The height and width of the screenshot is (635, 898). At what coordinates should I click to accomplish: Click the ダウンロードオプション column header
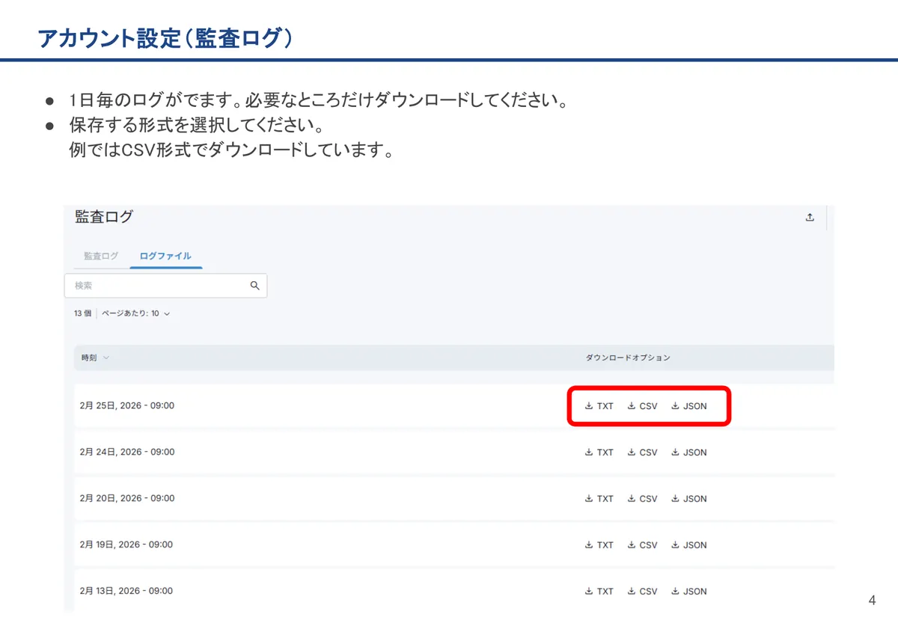(628, 358)
